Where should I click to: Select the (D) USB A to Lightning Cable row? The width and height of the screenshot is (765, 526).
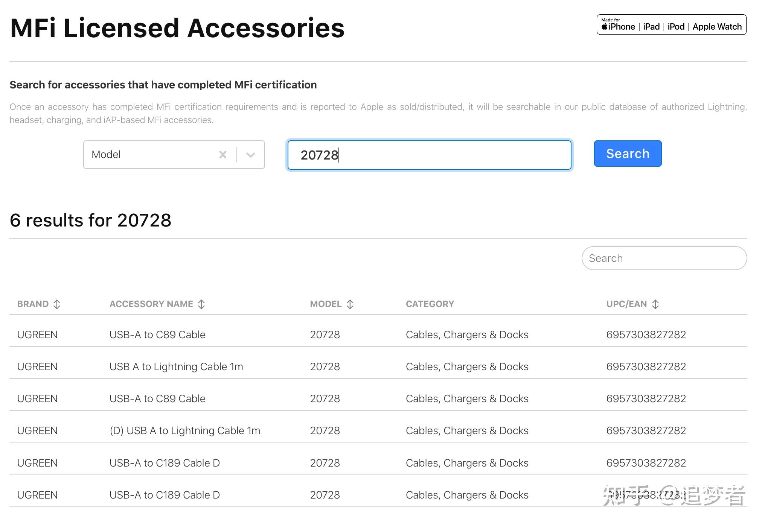(x=185, y=430)
